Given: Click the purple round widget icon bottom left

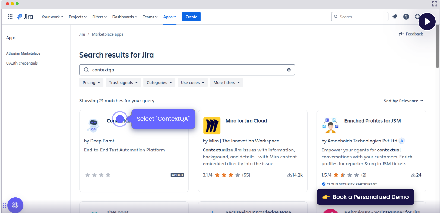Looking at the screenshot, I should [x=15, y=205].
